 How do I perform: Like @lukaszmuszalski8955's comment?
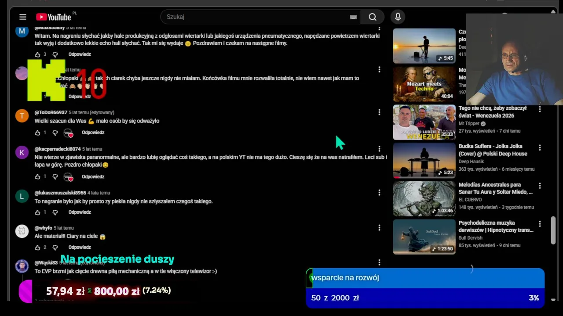pos(37,212)
